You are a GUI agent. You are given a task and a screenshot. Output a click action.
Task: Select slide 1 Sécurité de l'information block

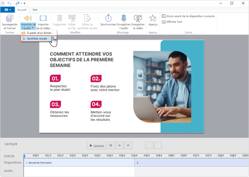point(79,162)
